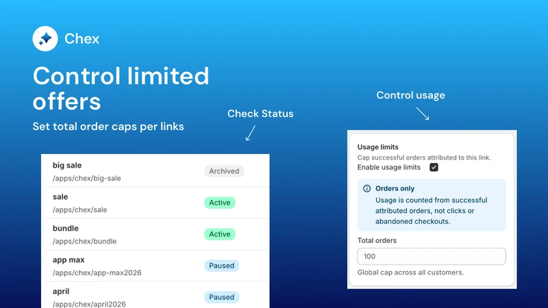Click the /apps/chex/april2026 path
Screen dimensions: 548x308
(x=89, y=304)
